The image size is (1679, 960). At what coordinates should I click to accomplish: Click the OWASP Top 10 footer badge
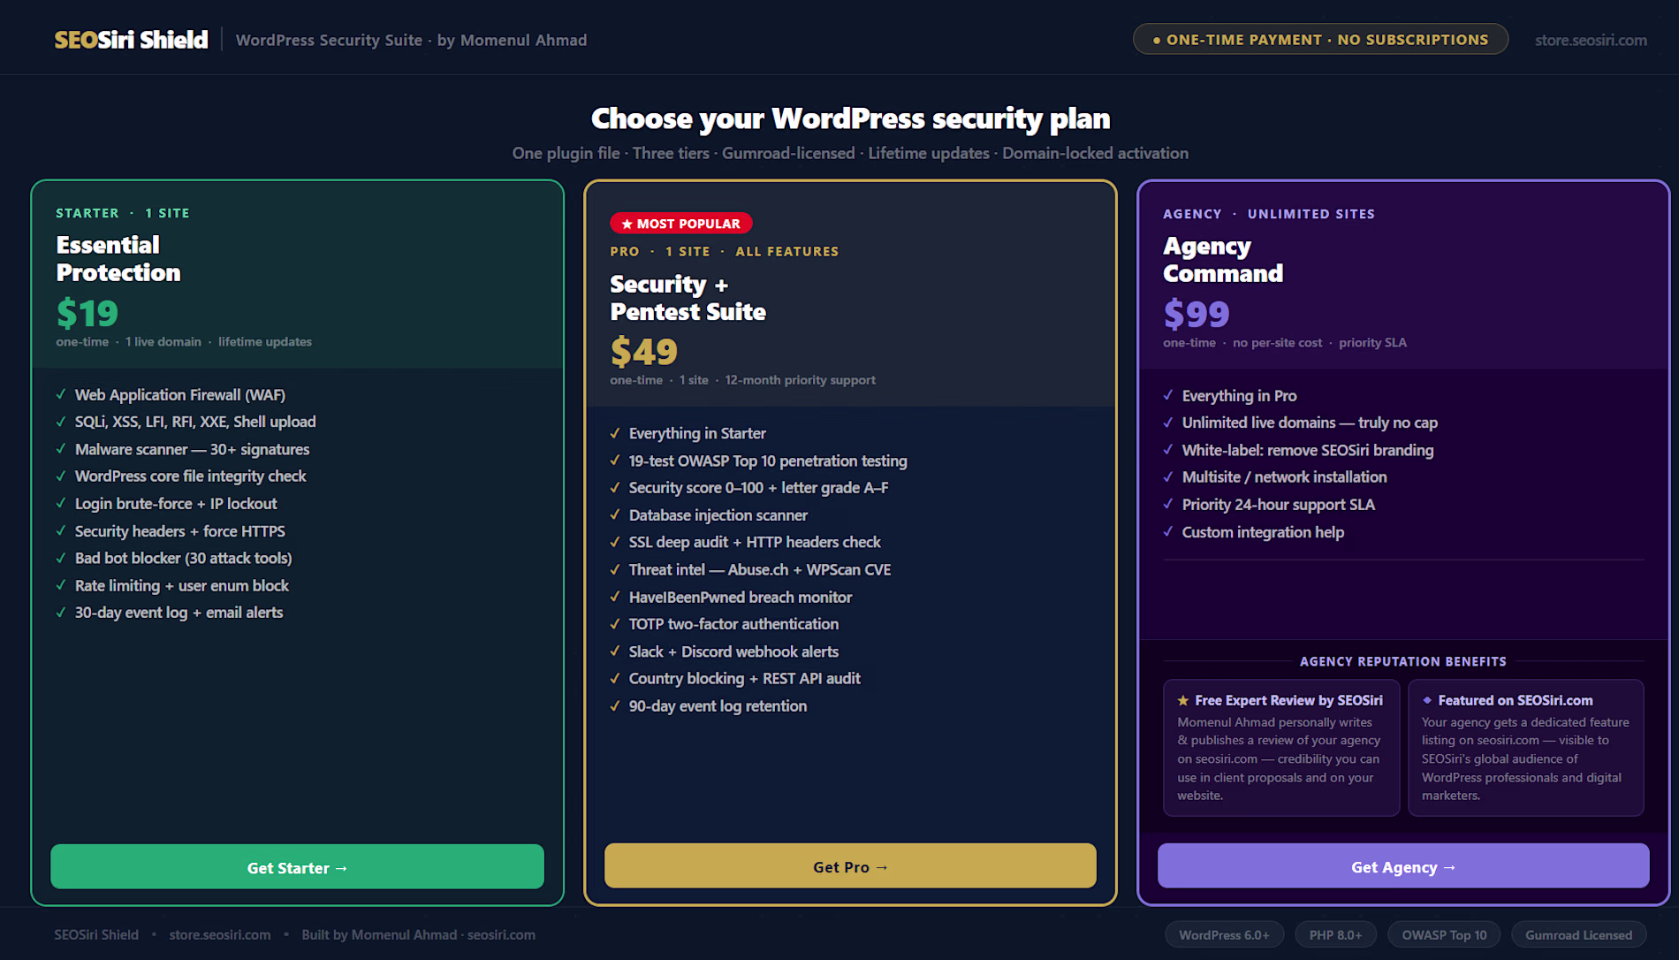(1444, 934)
